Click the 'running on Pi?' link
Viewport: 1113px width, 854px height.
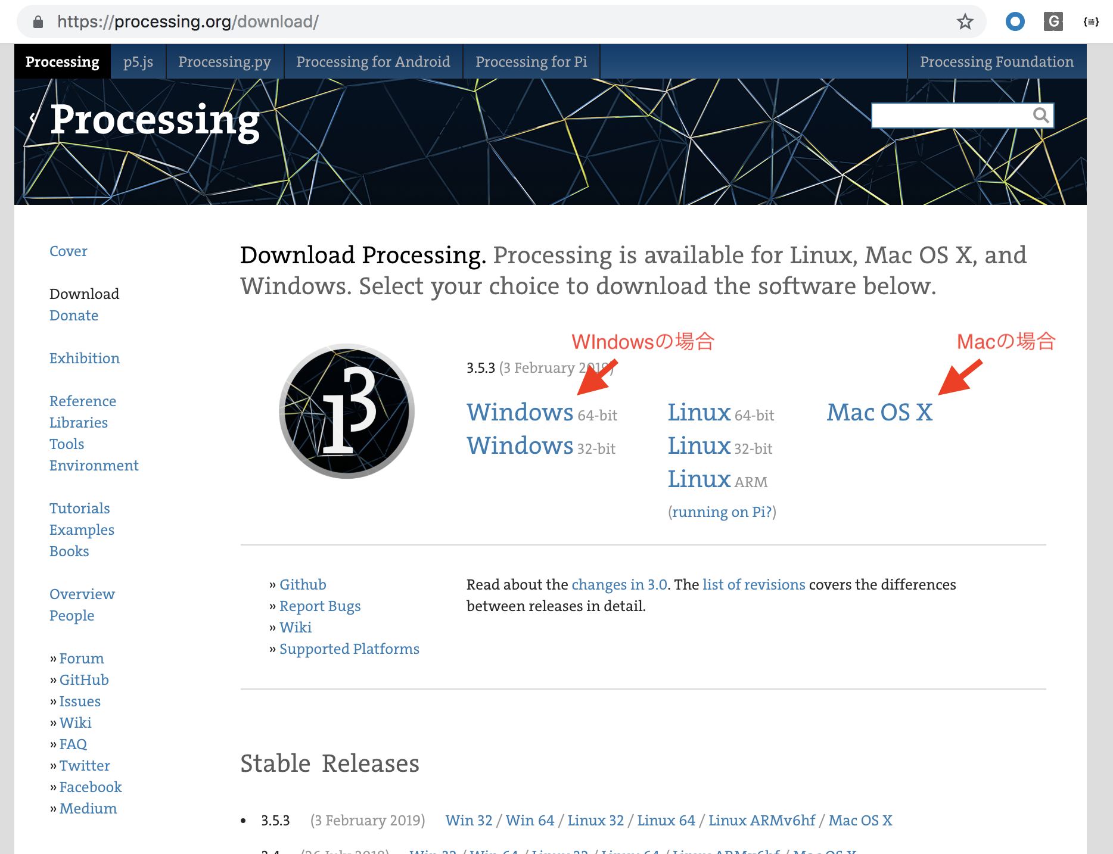pos(722,512)
